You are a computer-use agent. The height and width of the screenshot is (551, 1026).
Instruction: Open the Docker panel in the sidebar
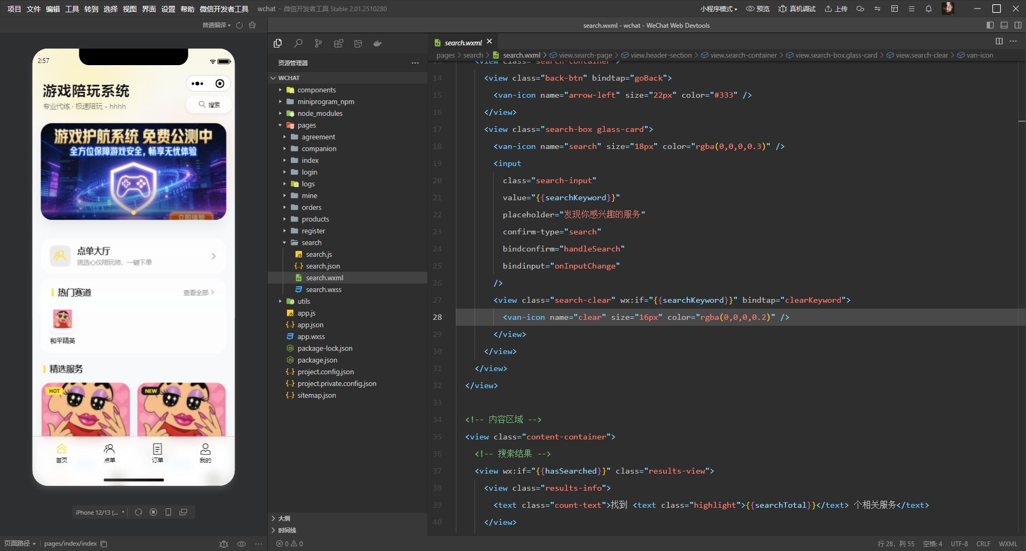pyautogui.click(x=378, y=43)
